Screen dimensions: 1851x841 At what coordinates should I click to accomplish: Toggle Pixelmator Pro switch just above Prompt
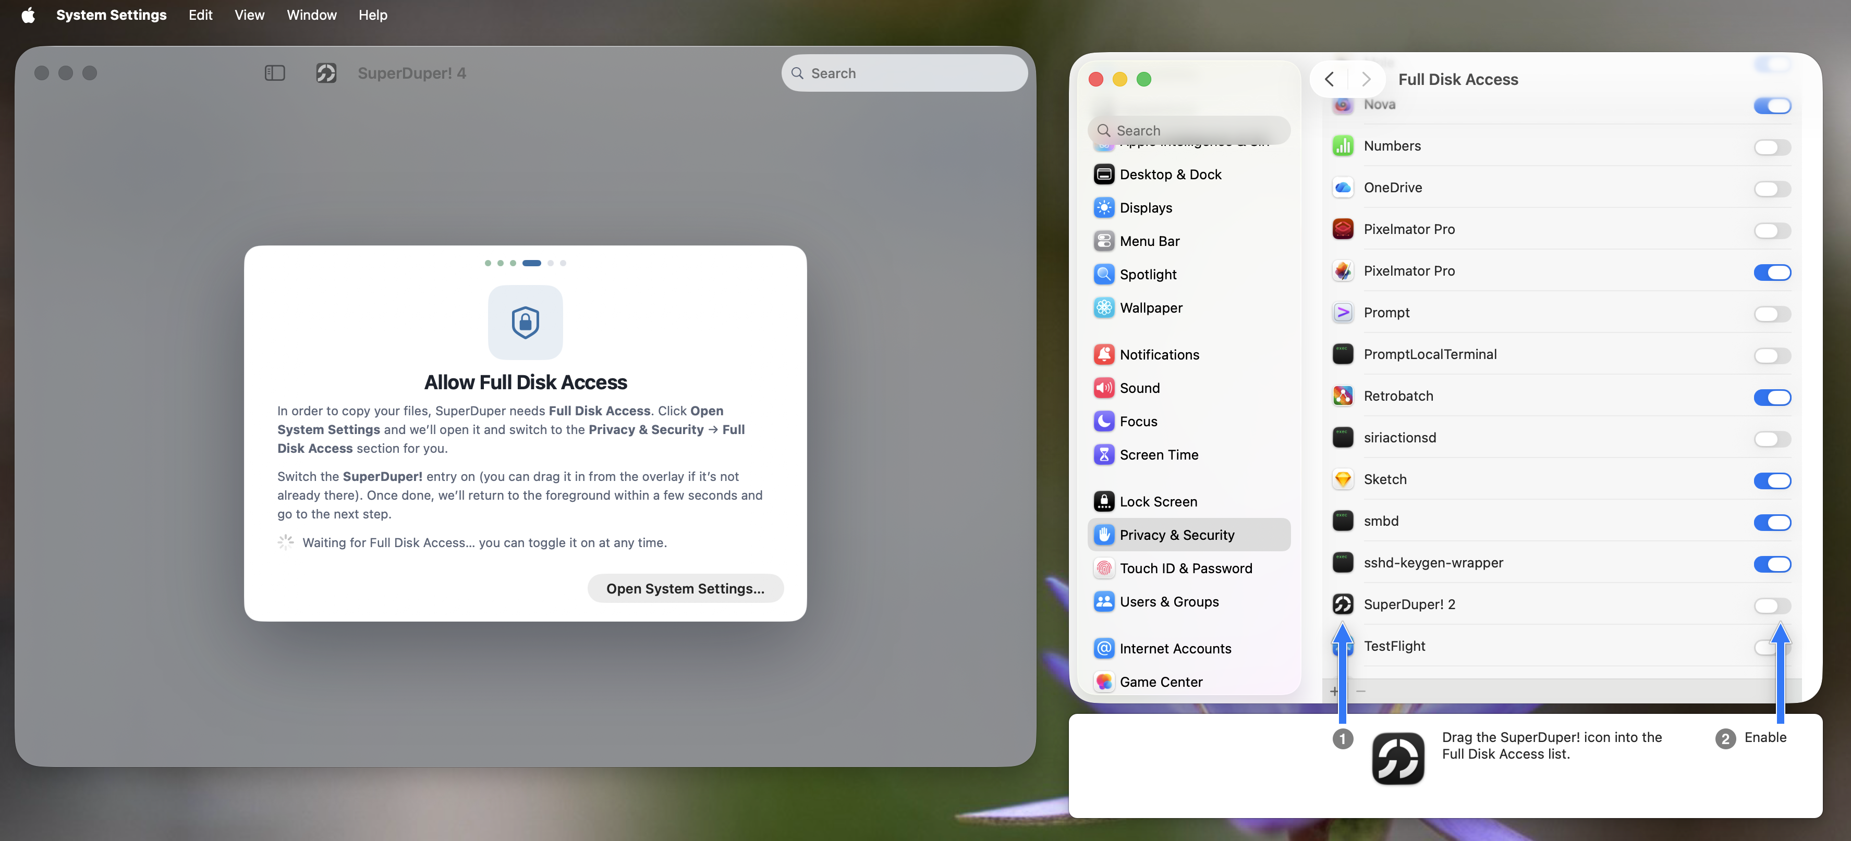[1772, 272]
